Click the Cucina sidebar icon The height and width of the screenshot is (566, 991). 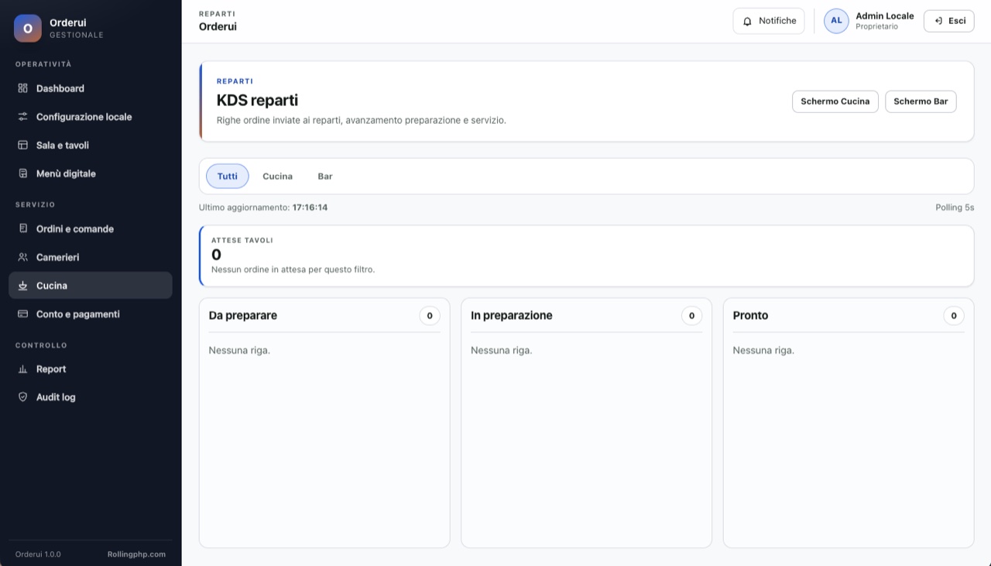pyautogui.click(x=22, y=286)
